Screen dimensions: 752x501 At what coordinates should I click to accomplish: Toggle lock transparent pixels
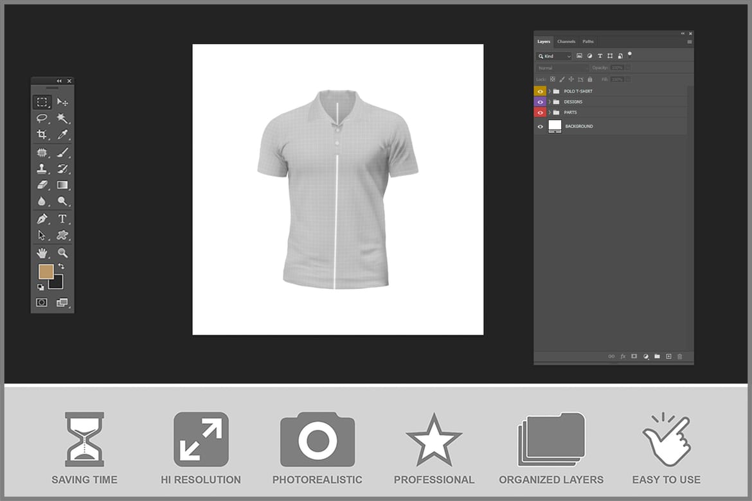pyautogui.click(x=553, y=79)
